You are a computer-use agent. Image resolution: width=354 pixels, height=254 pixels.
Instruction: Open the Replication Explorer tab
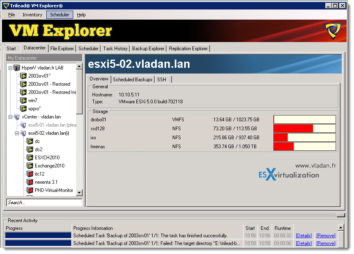(x=188, y=49)
